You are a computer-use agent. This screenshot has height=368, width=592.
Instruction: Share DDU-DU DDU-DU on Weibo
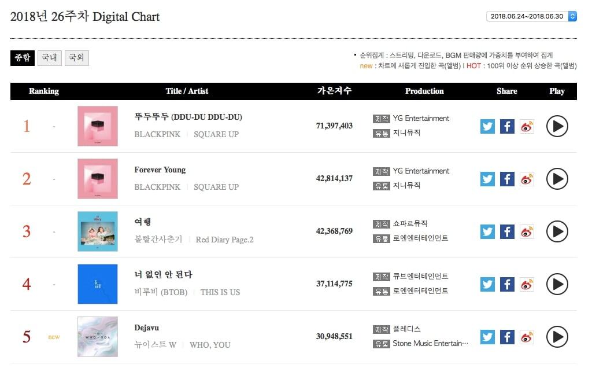(527, 126)
